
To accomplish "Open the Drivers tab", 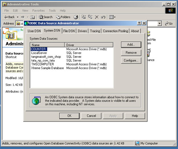I will click(82, 31).
